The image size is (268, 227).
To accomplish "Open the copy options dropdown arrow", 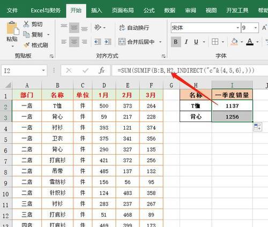I will tap(48, 34).
